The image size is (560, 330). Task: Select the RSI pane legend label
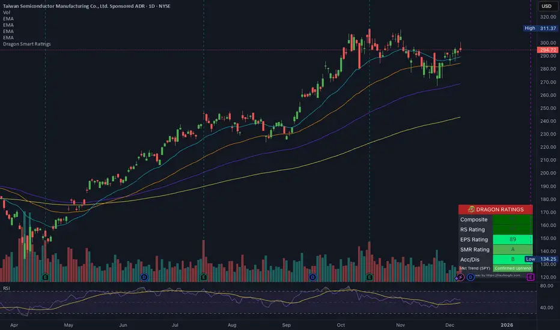click(7, 288)
